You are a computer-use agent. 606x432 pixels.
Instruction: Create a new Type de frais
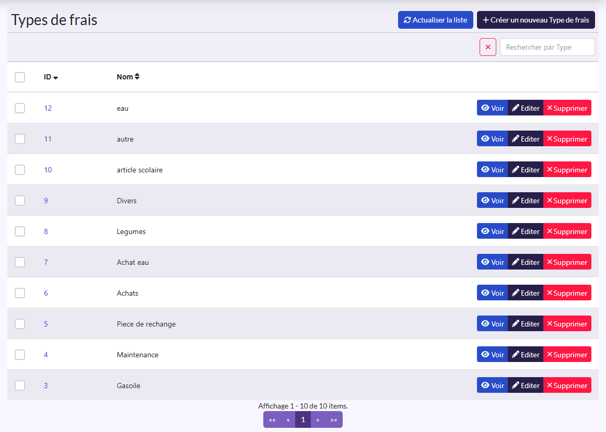coord(535,20)
